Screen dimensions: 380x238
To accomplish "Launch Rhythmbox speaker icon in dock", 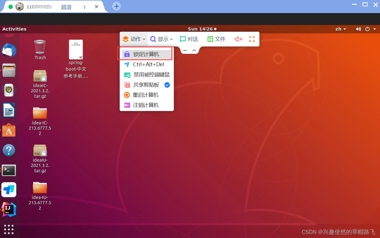I will [x=9, y=90].
